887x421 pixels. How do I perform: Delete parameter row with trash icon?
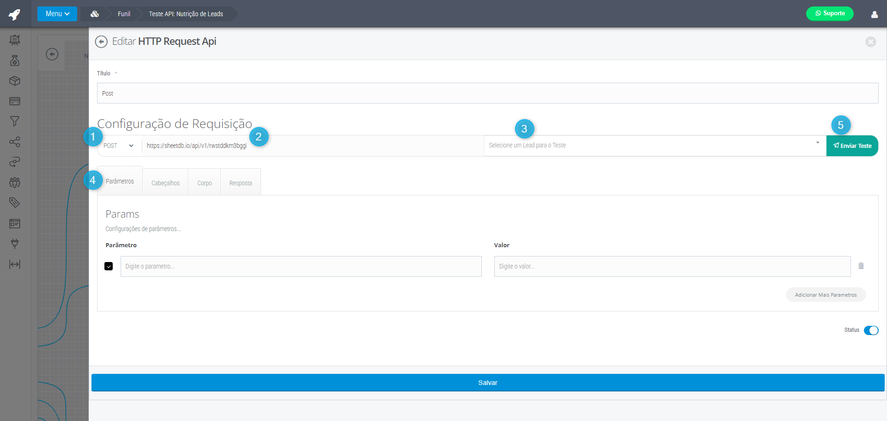point(861,266)
